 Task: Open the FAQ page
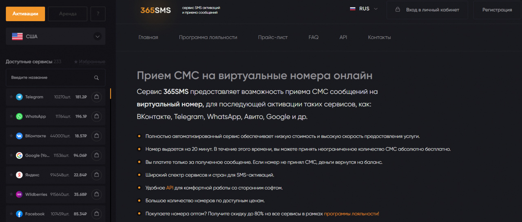click(314, 37)
